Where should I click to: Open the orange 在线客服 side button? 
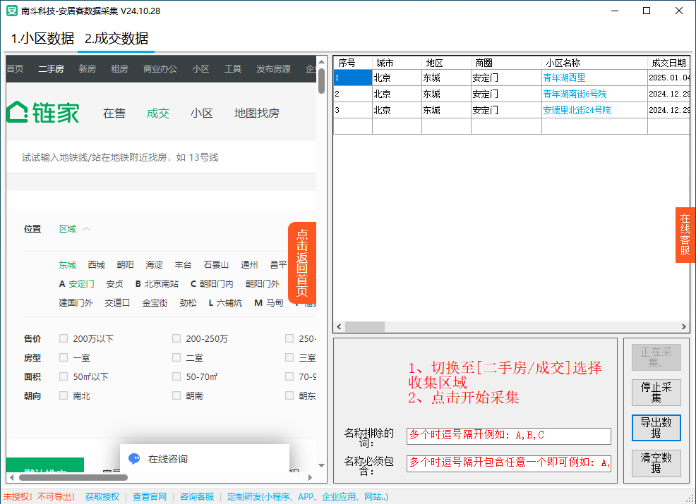click(685, 235)
